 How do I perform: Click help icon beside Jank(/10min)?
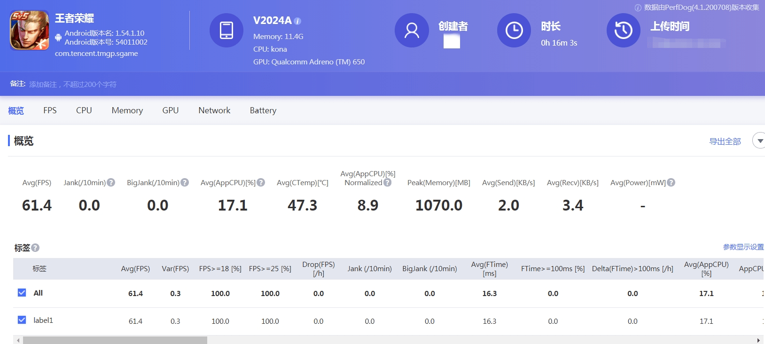coord(111,182)
